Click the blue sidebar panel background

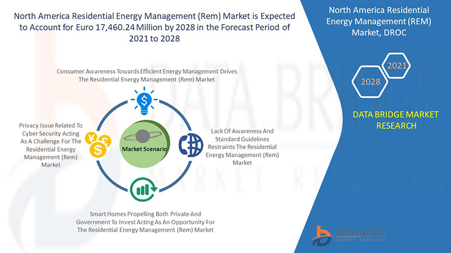click(x=395, y=180)
